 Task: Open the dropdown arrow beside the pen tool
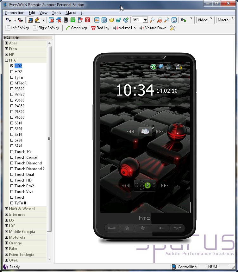point(43,20)
